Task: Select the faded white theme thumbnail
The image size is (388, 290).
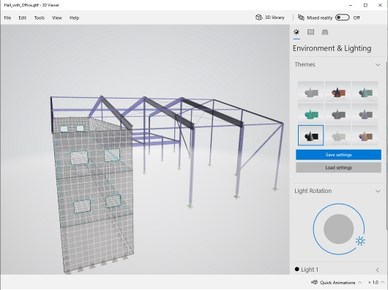Action: pos(337,135)
